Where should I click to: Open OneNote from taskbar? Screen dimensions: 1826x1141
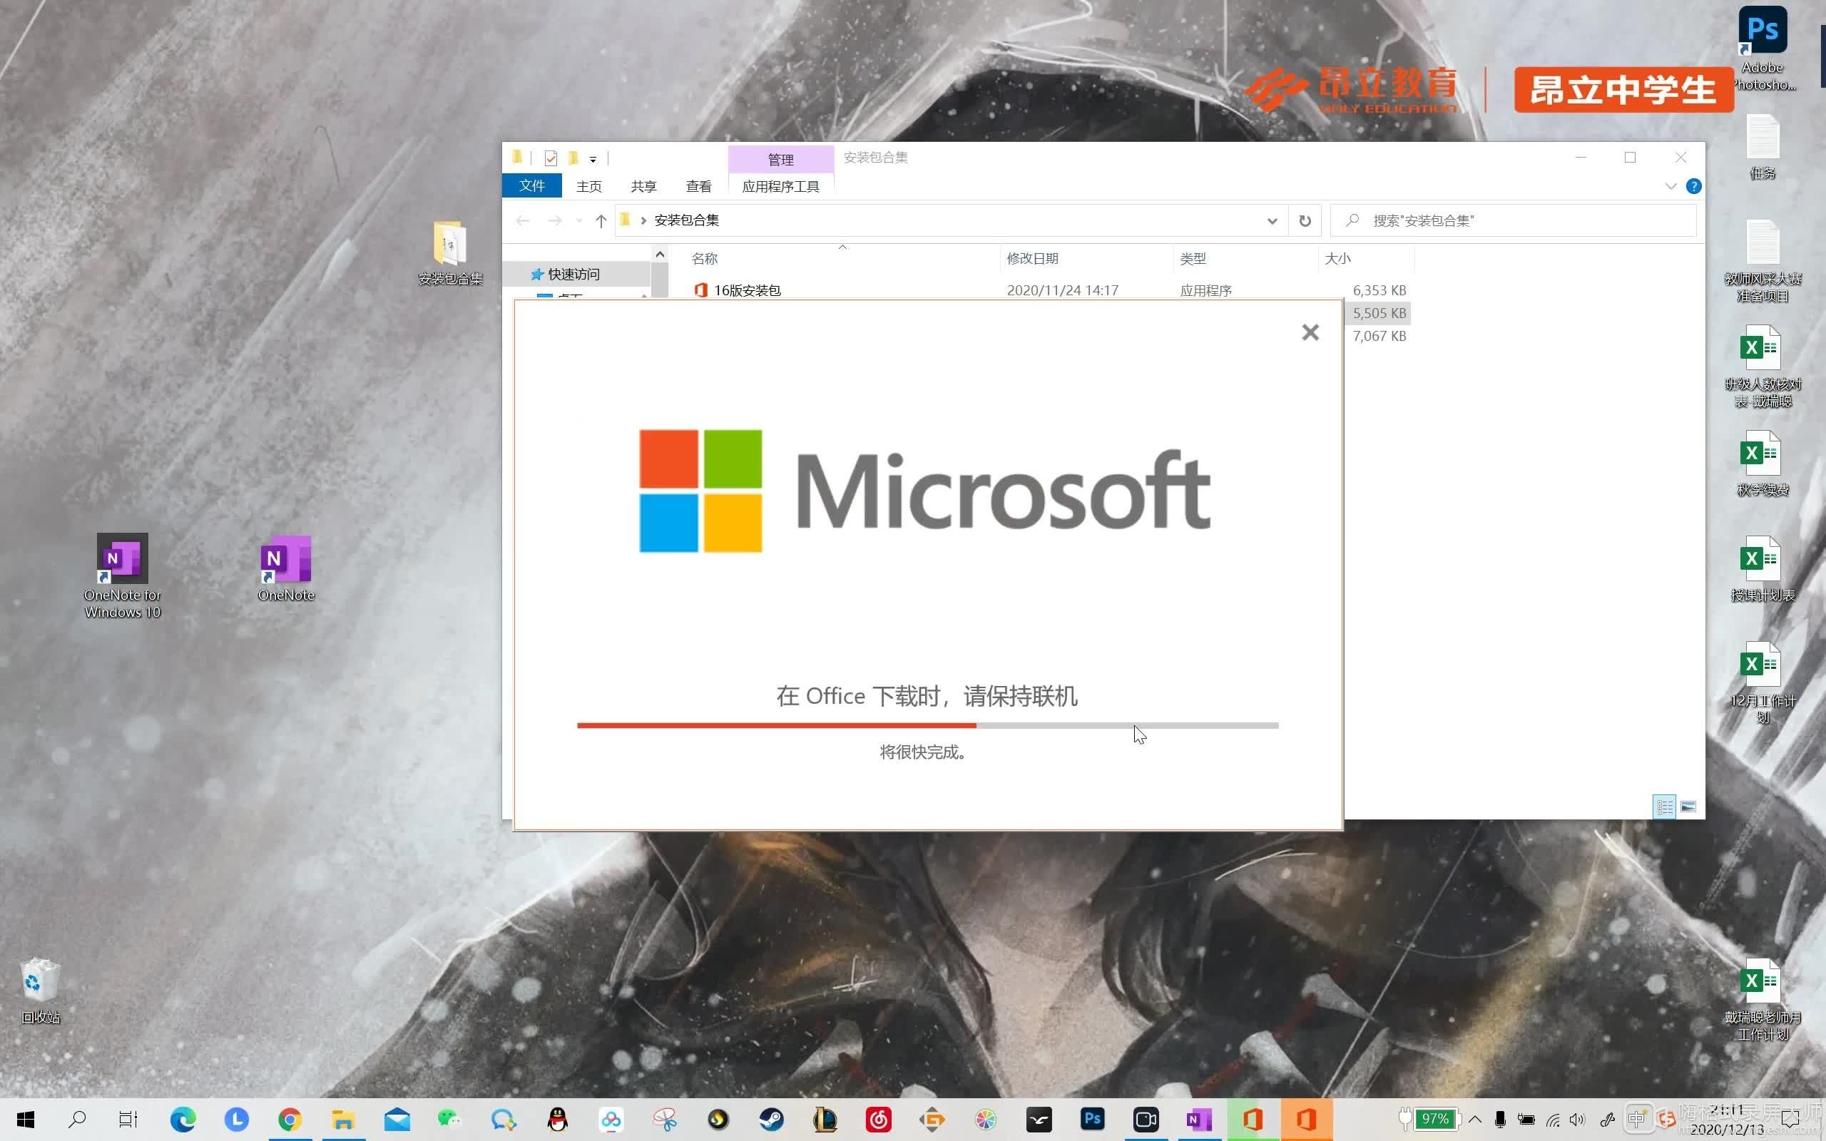pos(1199,1120)
